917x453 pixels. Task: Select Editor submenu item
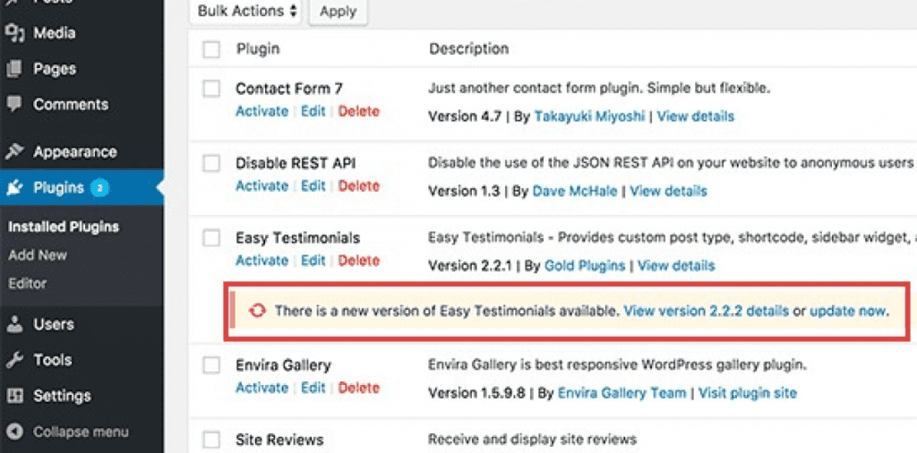point(28,284)
